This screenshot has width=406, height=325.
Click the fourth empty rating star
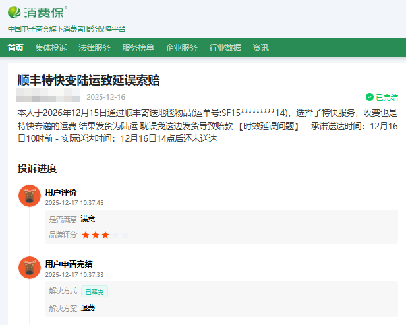point(115,235)
